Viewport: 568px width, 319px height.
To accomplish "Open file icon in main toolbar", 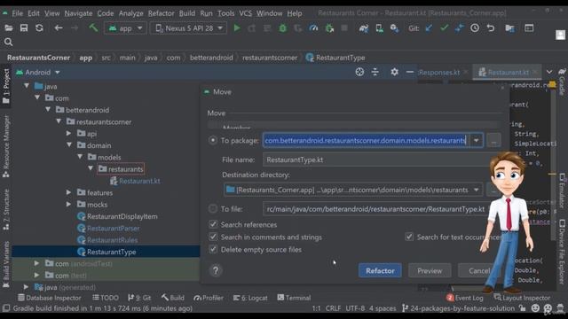I will [x=8, y=27].
